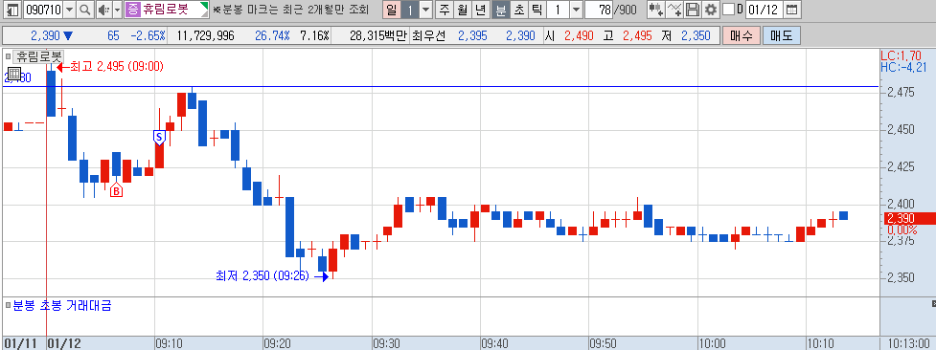Click the 매도 sell button

(781, 35)
